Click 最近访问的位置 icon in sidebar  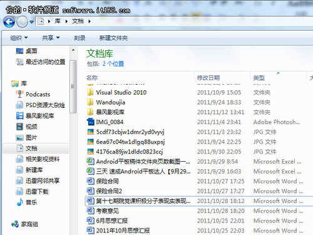pyautogui.click(x=19, y=61)
